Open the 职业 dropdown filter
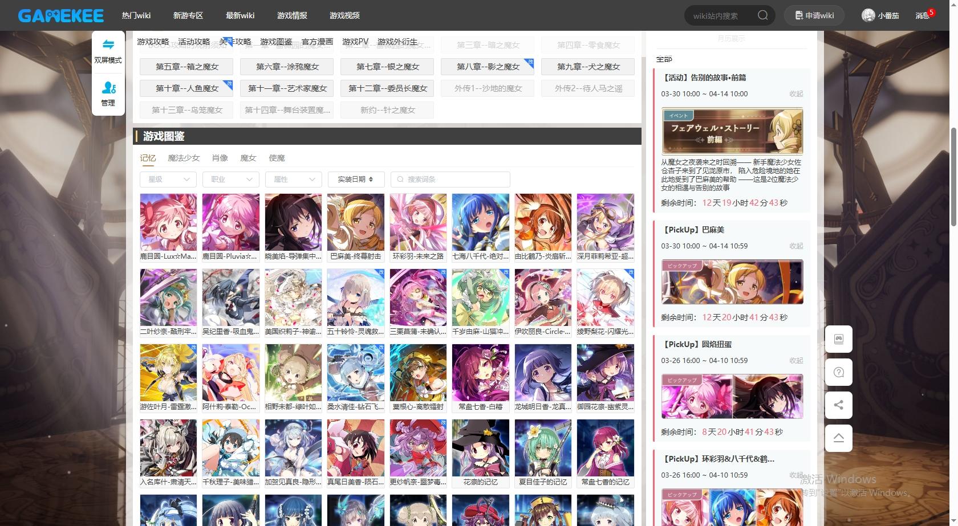 point(231,179)
